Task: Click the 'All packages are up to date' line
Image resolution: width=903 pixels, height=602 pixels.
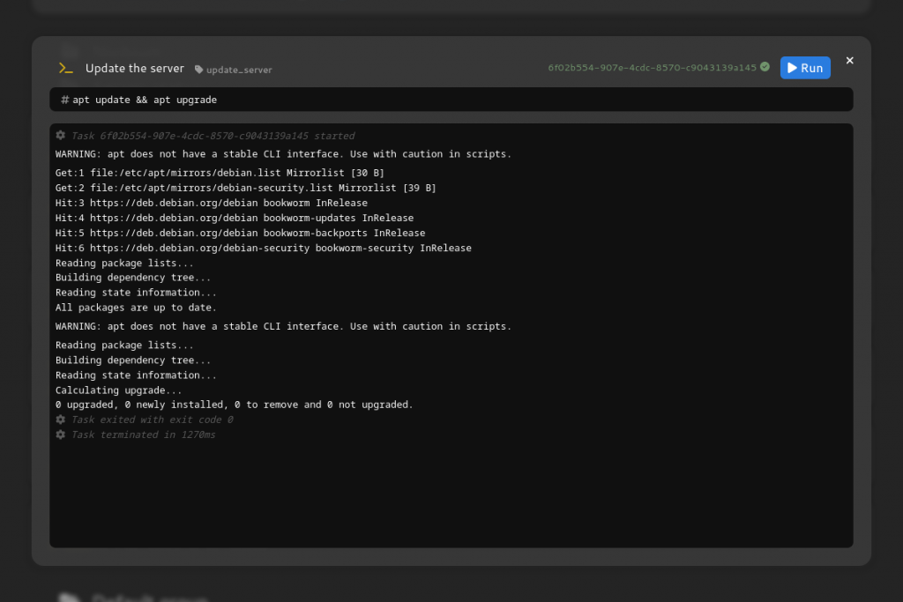Action: tap(136, 308)
